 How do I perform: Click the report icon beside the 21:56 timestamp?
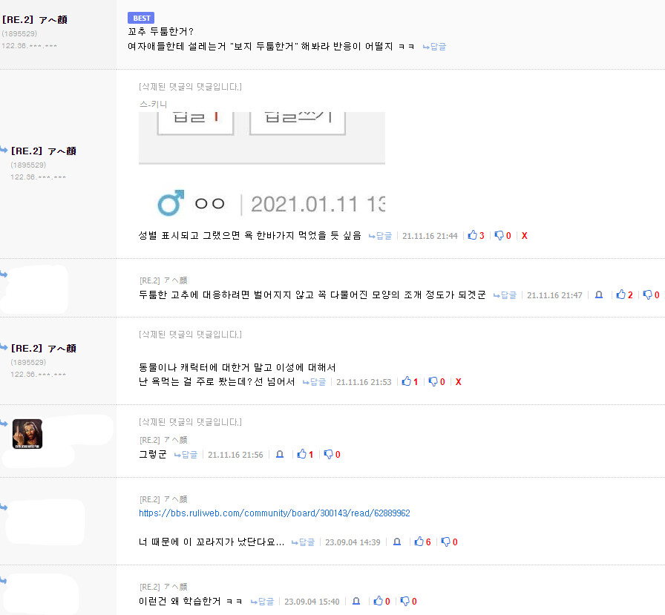[x=280, y=454]
